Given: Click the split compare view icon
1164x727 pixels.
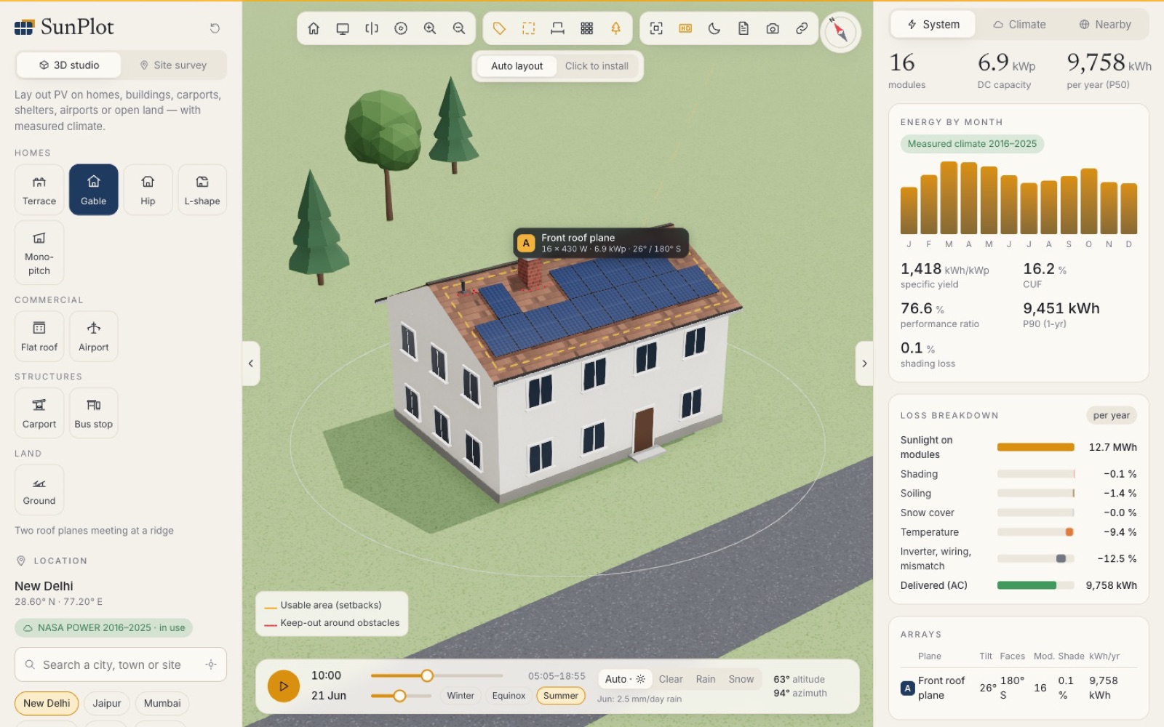Looking at the screenshot, I should (x=372, y=28).
